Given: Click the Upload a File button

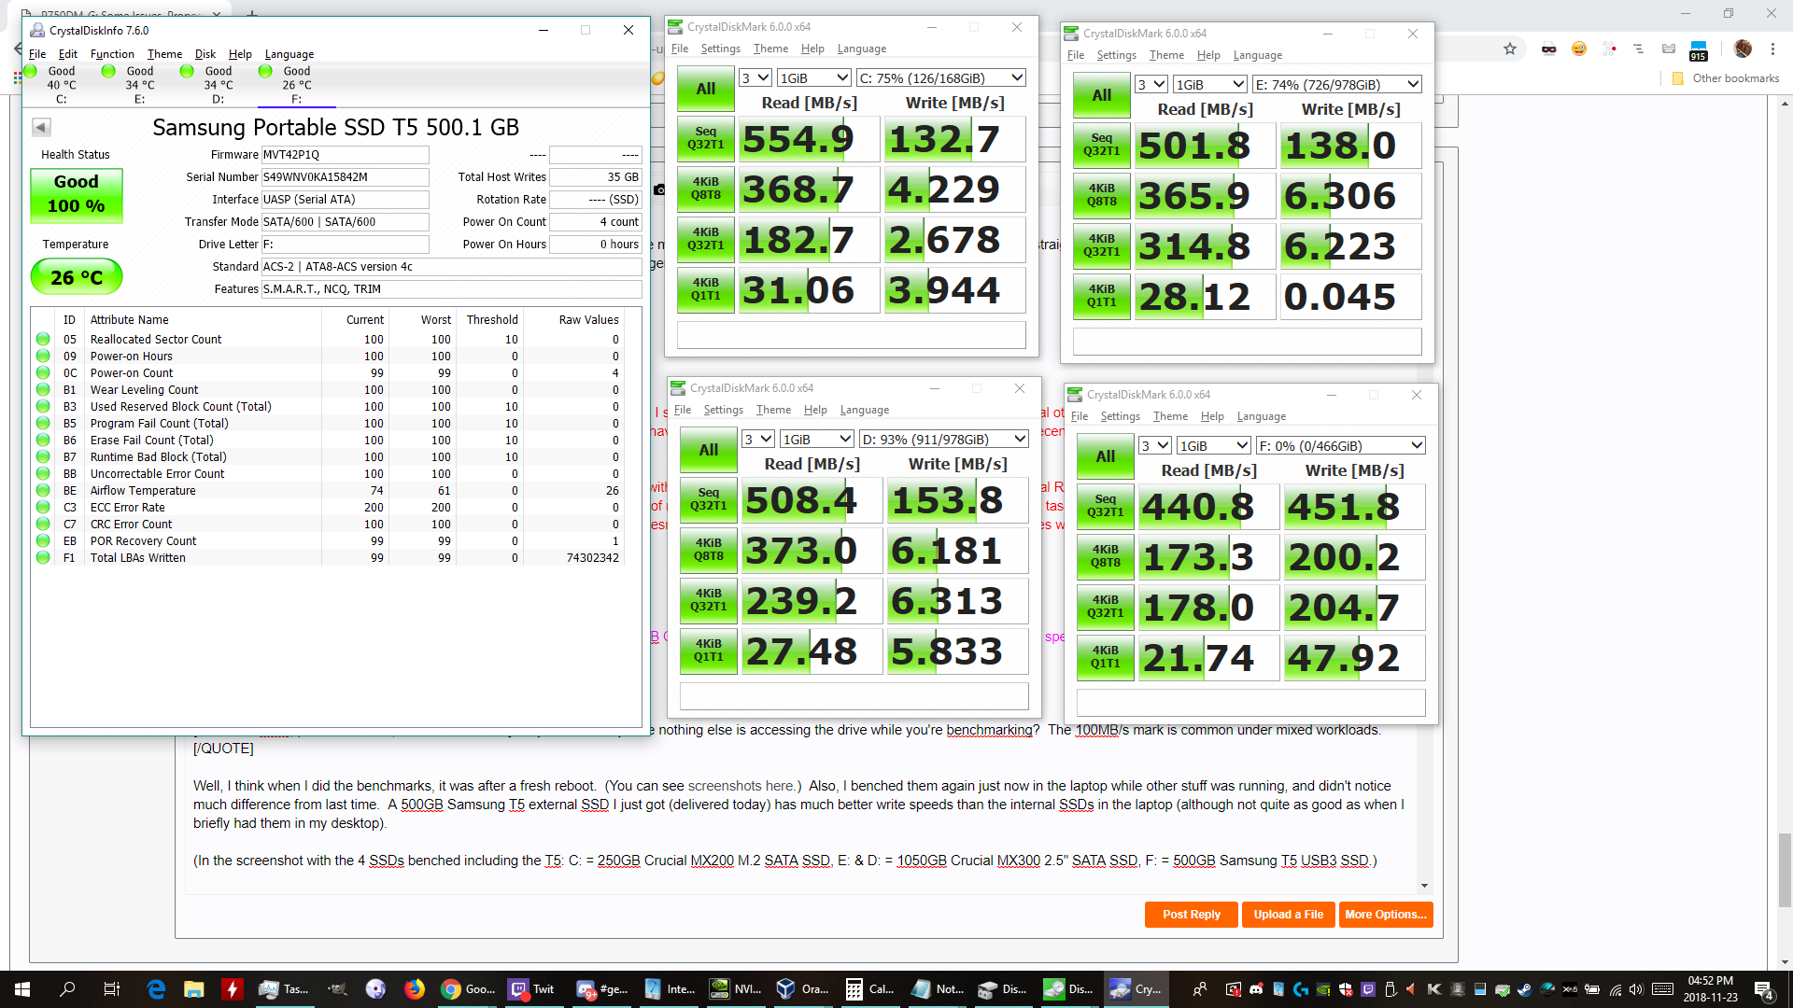Looking at the screenshot, I should click(x=1288, y=915).
